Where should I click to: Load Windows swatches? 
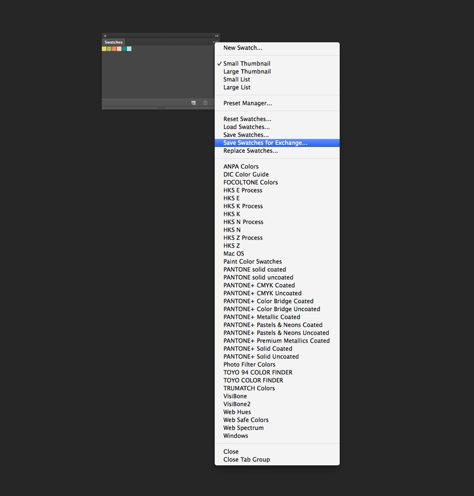pos(277,435)
